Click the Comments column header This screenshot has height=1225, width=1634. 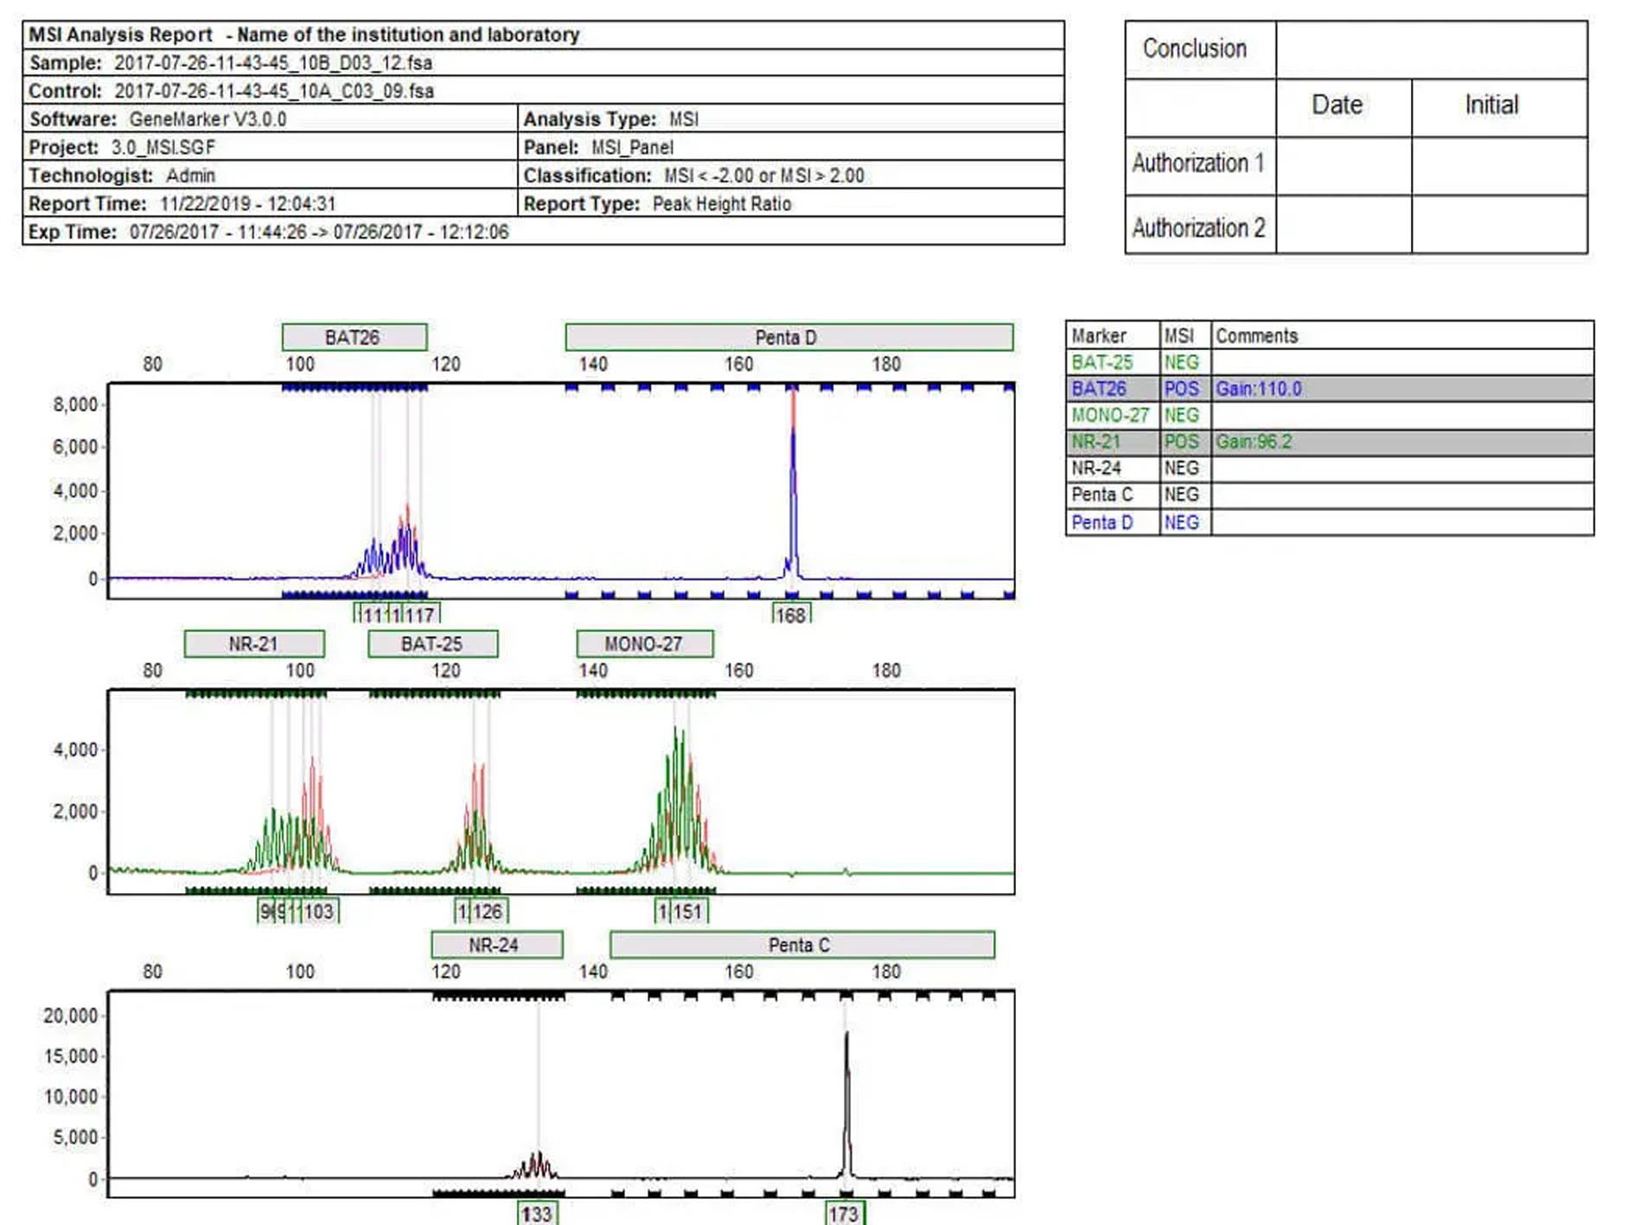pos(1257,335)
